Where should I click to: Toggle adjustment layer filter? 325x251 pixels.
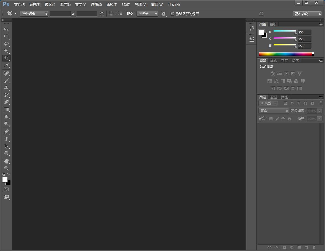point(292,103)
